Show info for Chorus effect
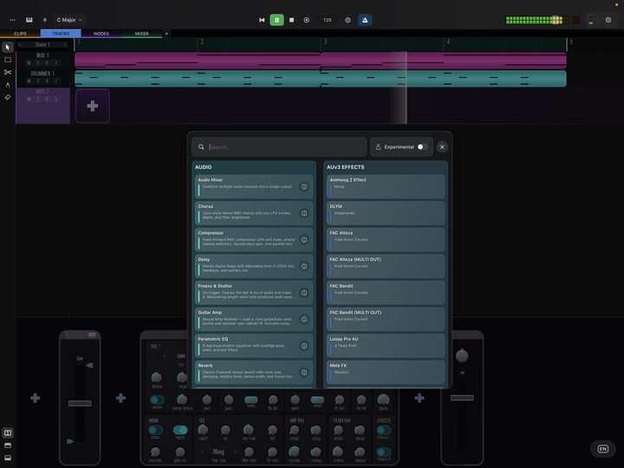 (x=304, y=213)
